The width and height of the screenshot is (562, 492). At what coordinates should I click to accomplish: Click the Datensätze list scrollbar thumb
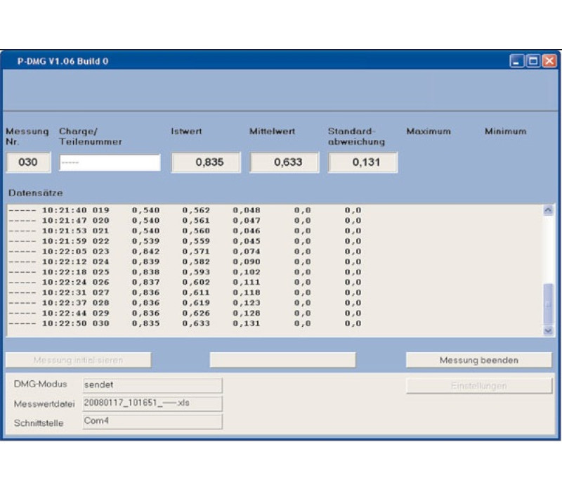tap(548, 304)
